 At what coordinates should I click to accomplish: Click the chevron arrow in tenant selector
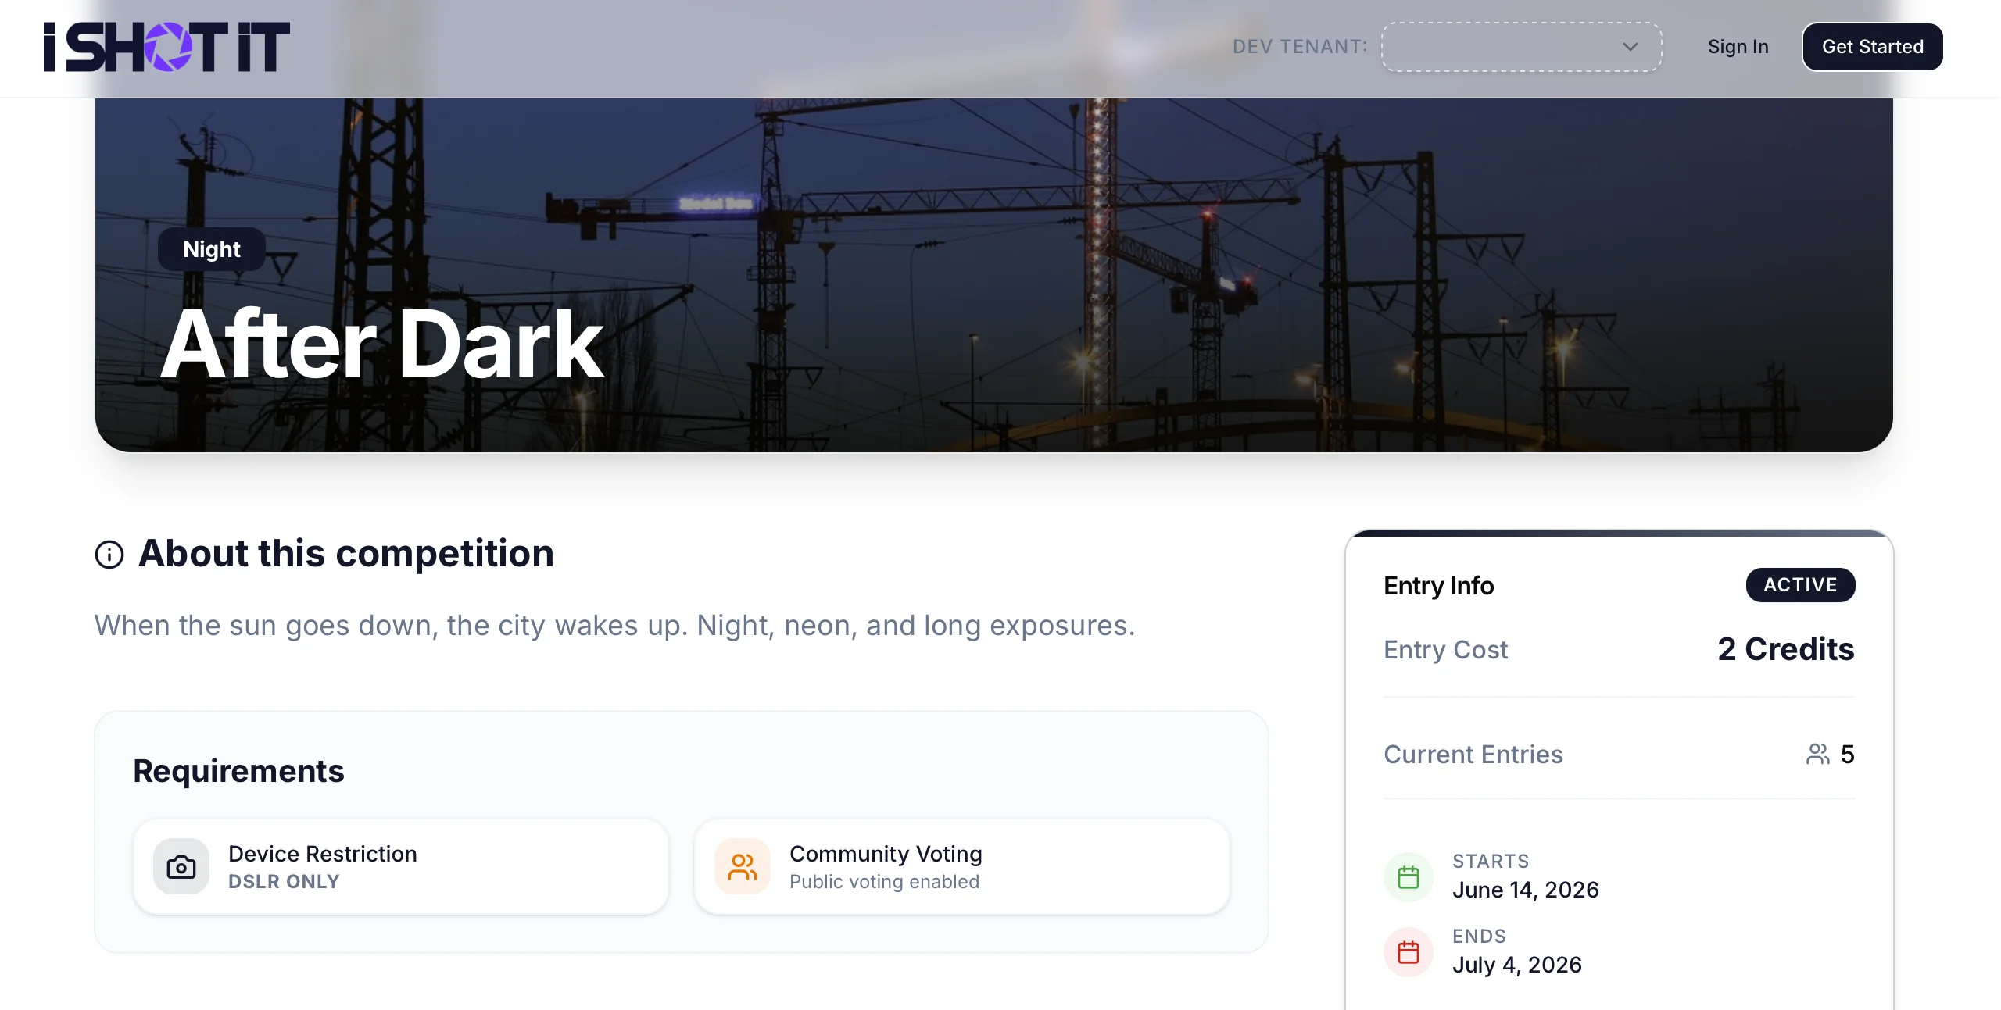tap(1630, 47)
